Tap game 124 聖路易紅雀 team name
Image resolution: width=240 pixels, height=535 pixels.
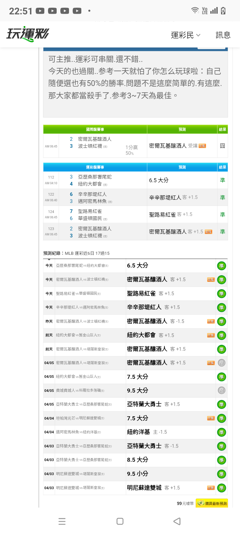(90, 211)
